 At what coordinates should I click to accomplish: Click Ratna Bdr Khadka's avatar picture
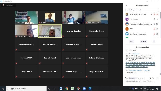pos(127,24)
